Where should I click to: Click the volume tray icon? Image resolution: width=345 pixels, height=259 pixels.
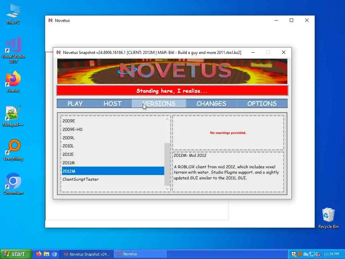(318, 254)
